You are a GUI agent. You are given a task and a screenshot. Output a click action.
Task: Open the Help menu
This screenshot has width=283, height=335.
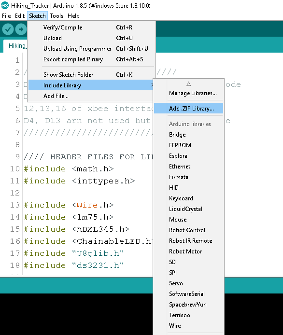pyautogui.click(x=73, y=16)
